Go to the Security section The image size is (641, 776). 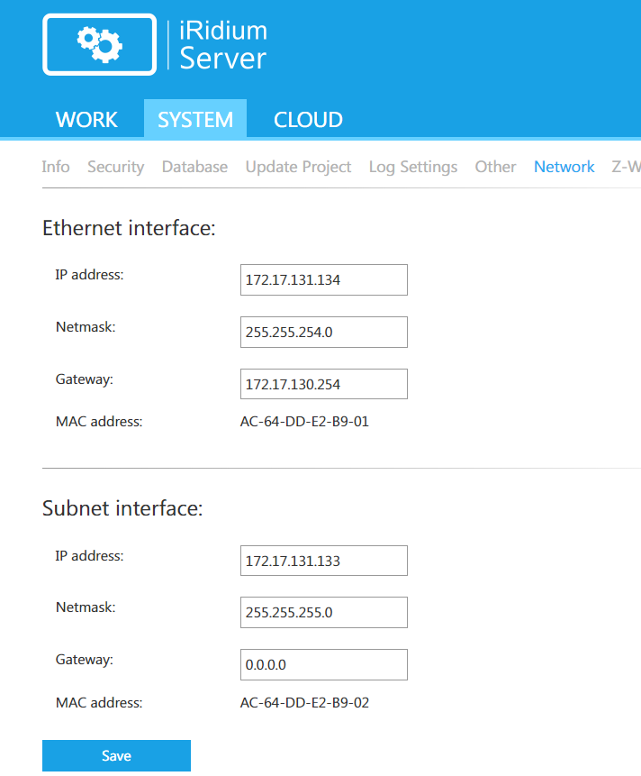[115, 167]
